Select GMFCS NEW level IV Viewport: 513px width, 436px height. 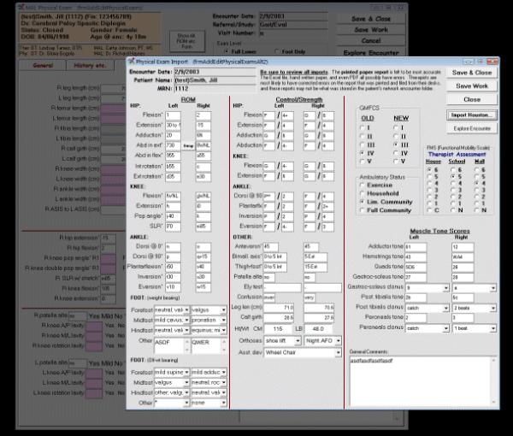(x=396, y=153)
